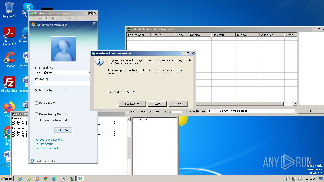Click the Close button in Mailpot

tap(312, 111)
